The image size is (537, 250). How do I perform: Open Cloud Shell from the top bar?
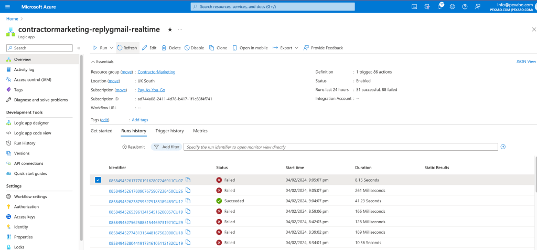click(414, 6)
